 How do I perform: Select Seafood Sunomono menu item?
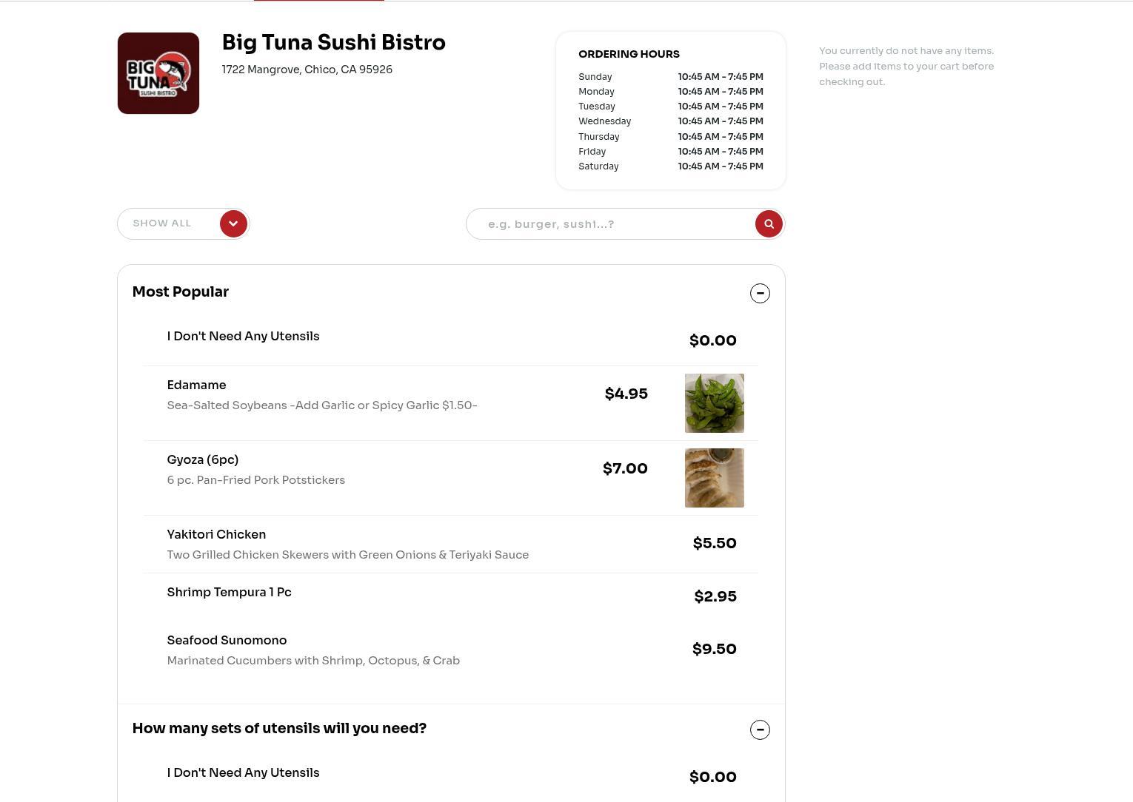click(x=451, y=650)
